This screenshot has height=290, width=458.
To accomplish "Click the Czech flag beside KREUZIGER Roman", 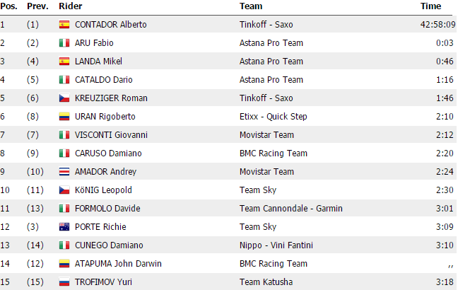I will coord(64,98).
